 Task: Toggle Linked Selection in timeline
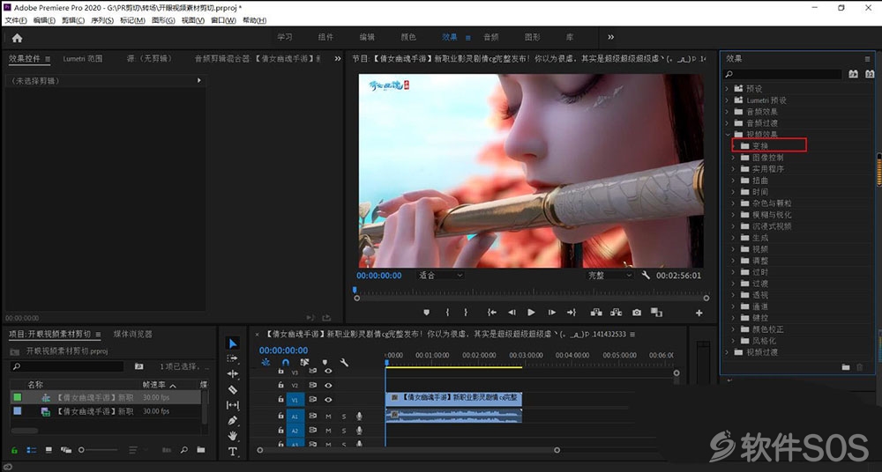(x=305, y=363)
